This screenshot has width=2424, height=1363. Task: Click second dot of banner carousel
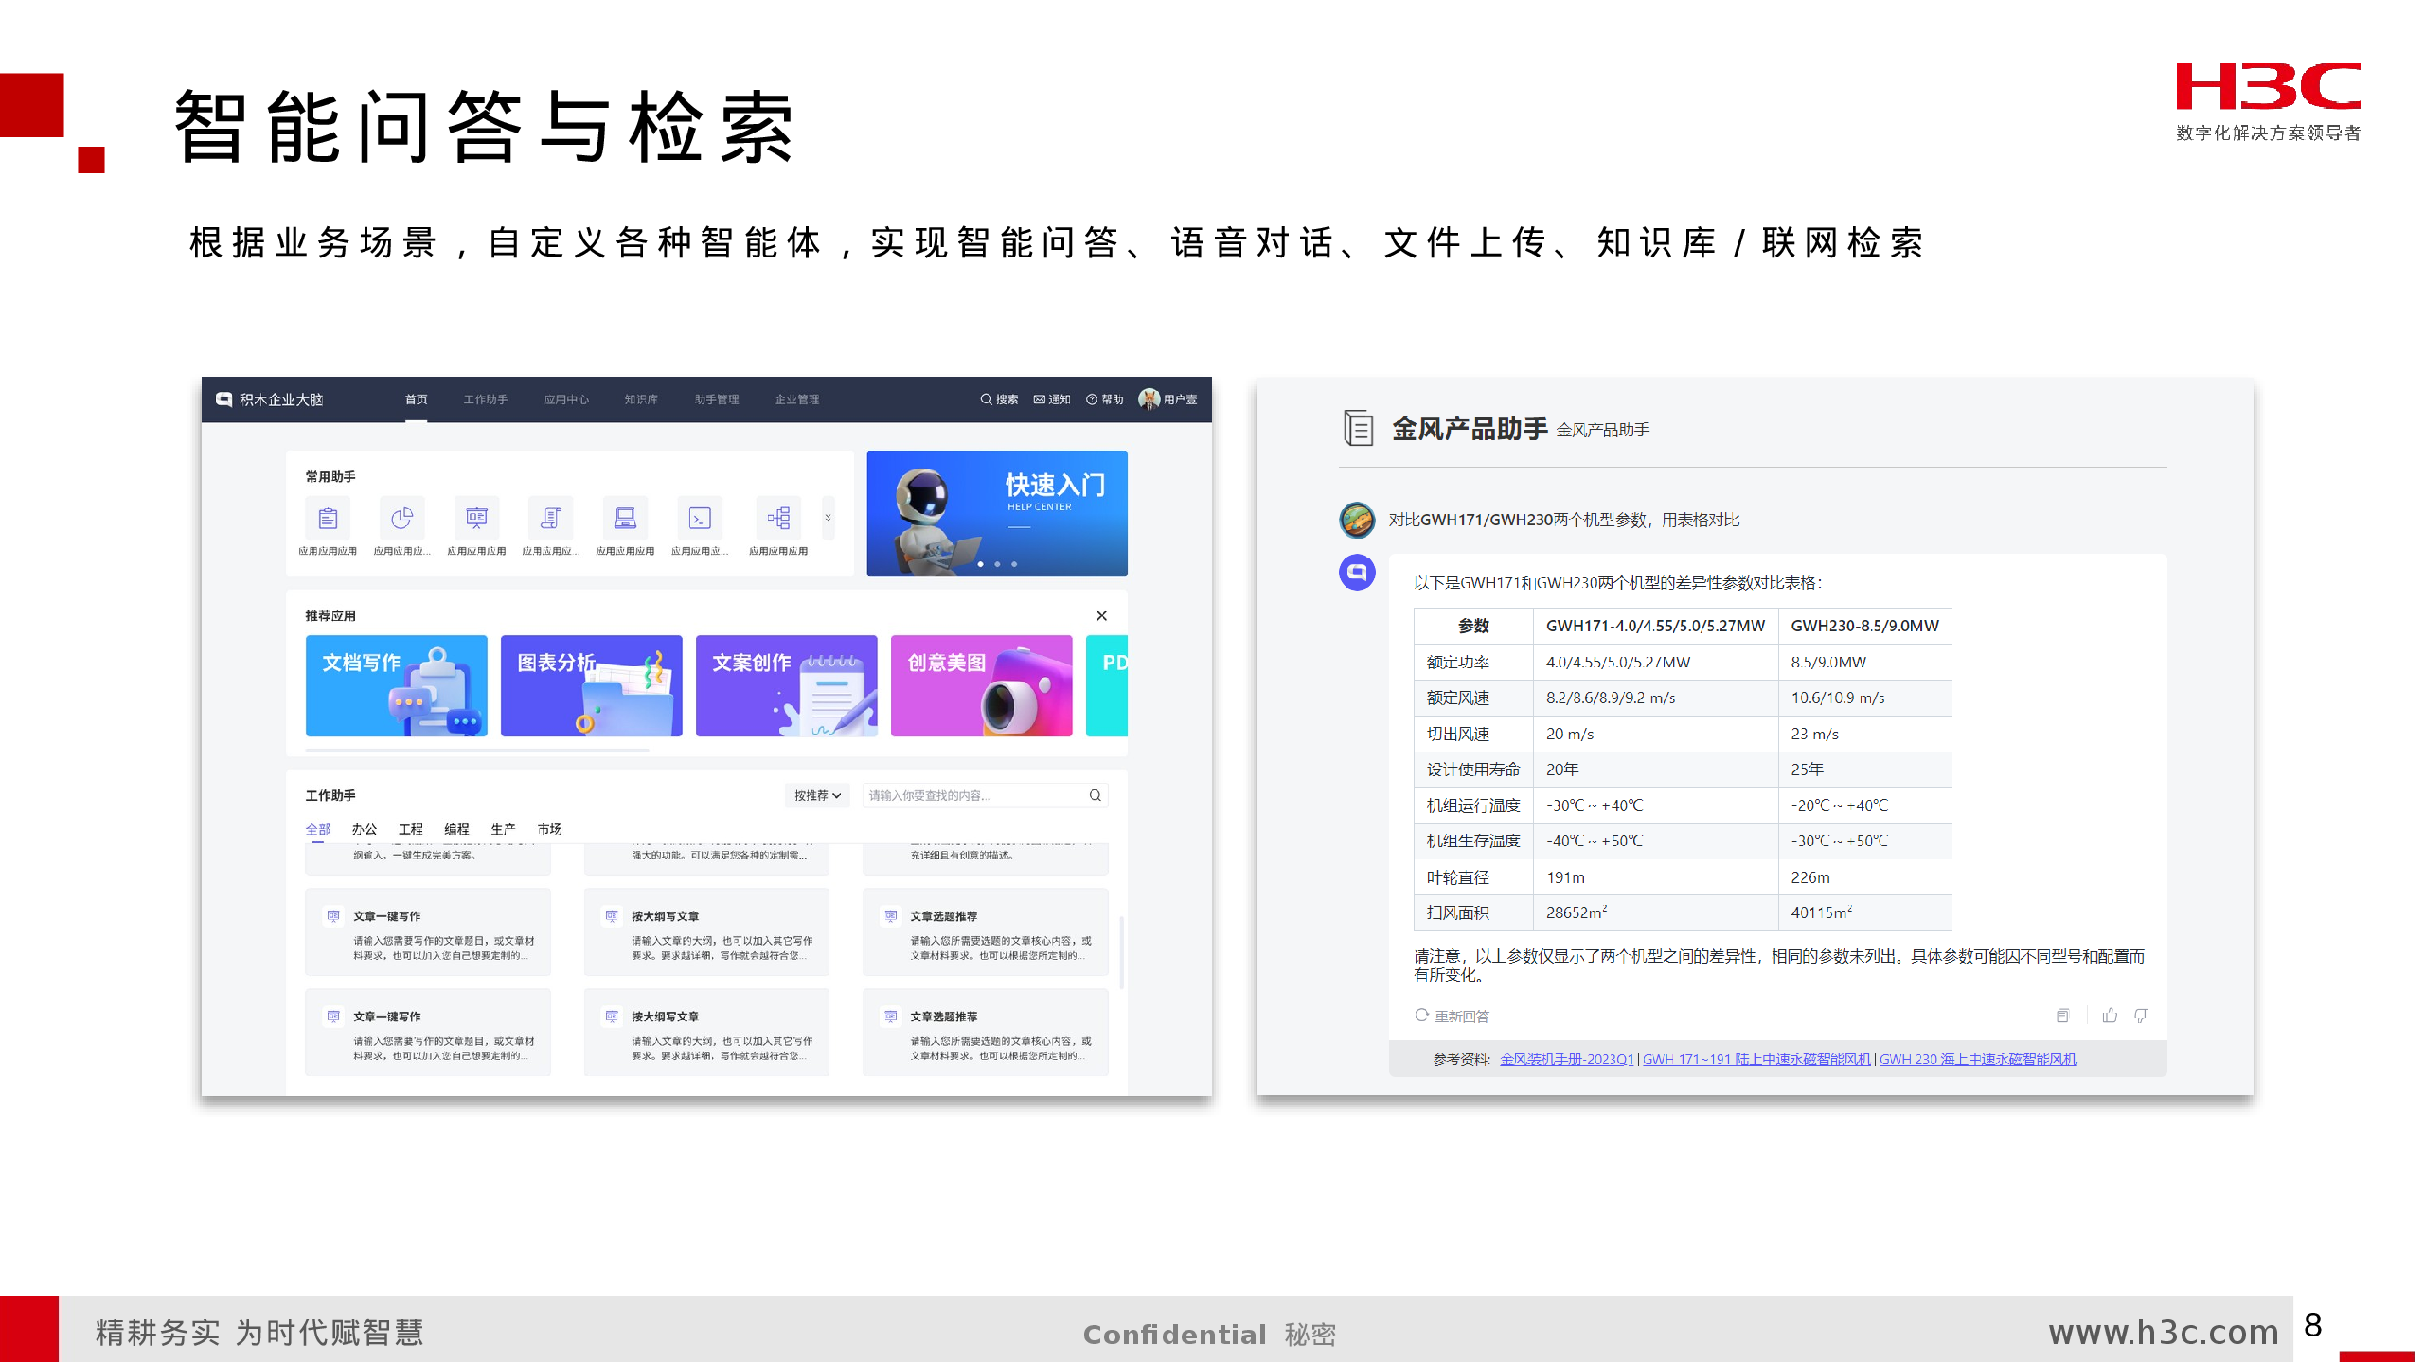point(997,564)
